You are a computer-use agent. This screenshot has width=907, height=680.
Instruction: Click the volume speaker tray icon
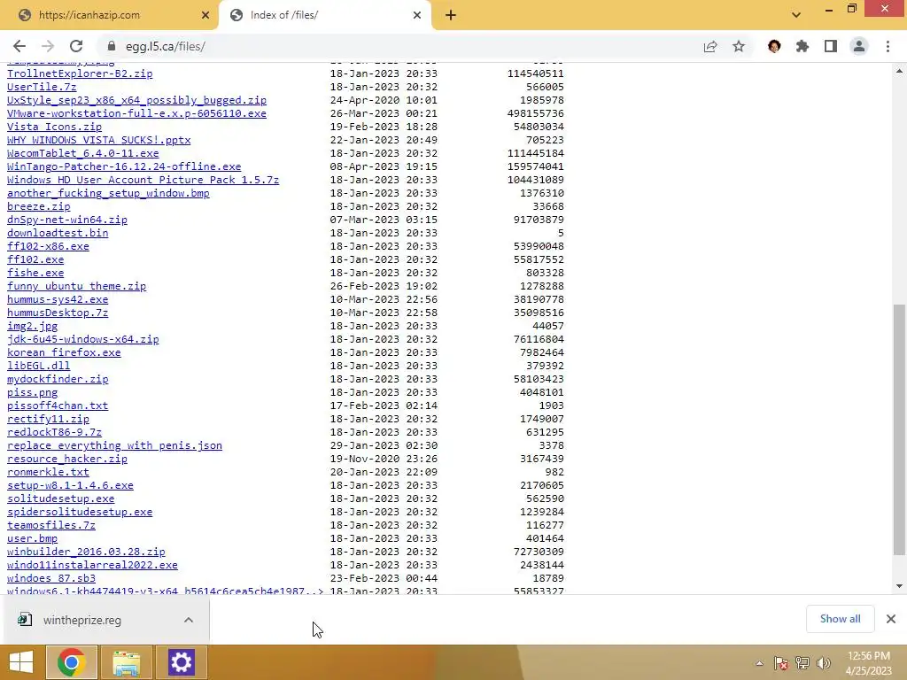tap(823, 663)
